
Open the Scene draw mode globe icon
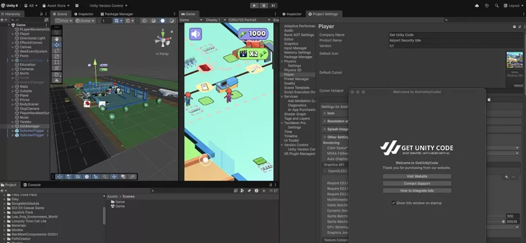pos(144,21)
